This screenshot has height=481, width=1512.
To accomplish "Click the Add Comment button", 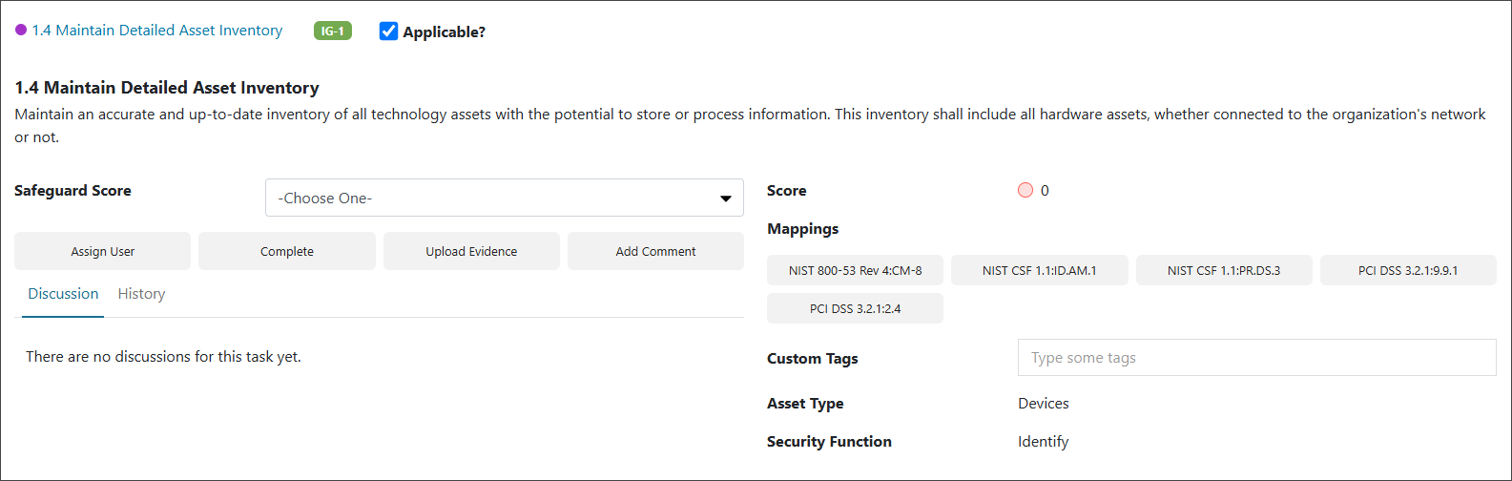I will tap(655, 251).
